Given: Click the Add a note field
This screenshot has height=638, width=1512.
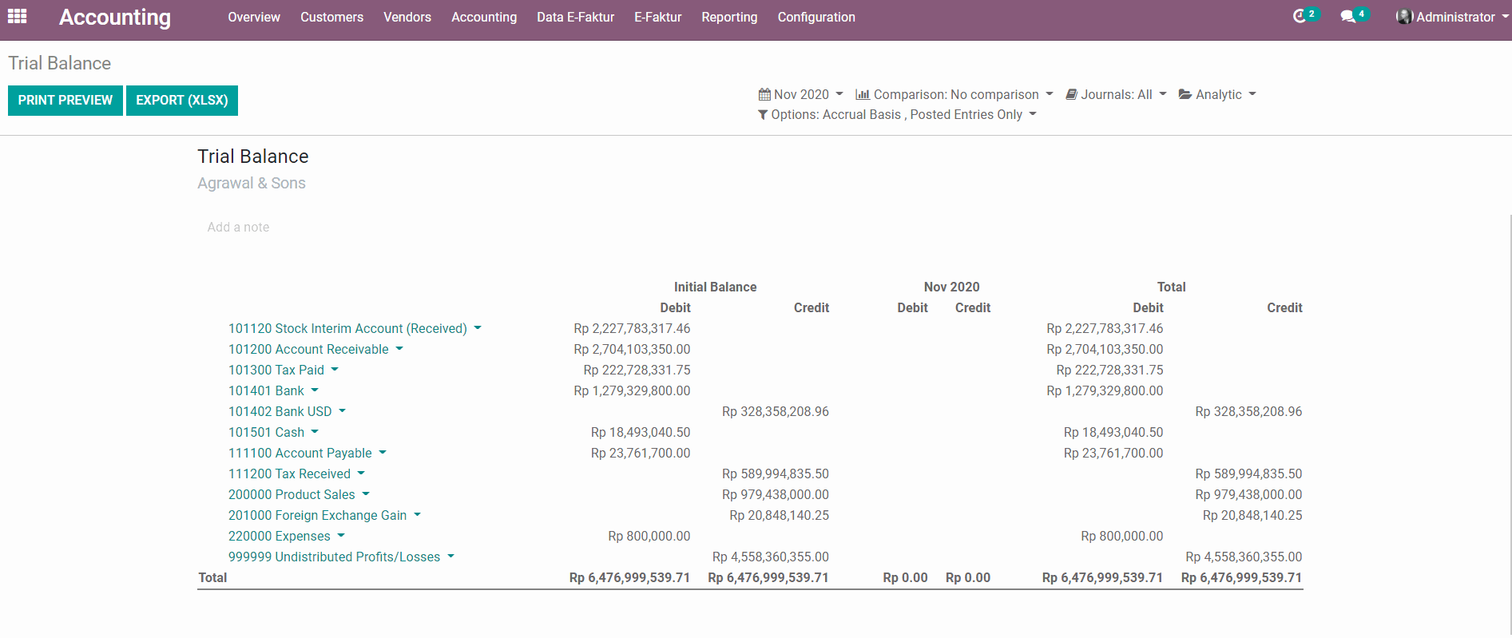Looking at the screenshot, I should pyautogui.click(x=238, y=228).
